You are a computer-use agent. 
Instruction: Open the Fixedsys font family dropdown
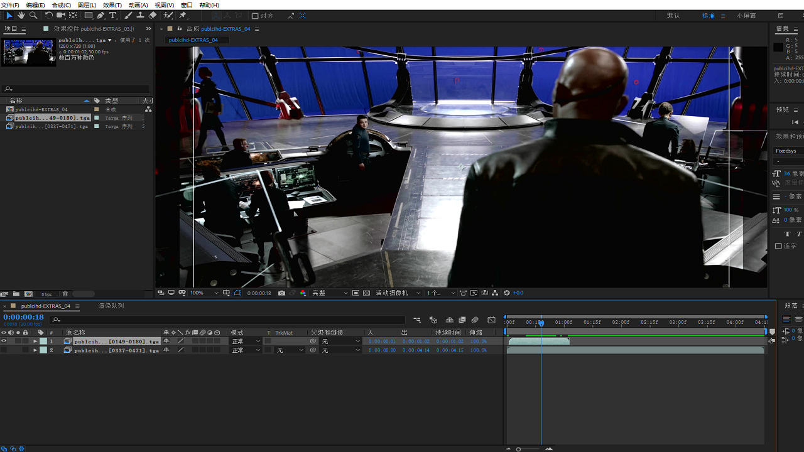tap(788, 151)
